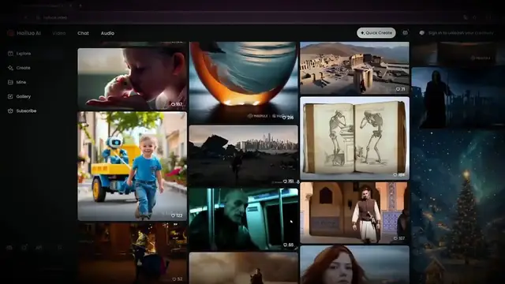This screenshot has height=284, width=505.
Task: Click the Subscribe sidebar icon
Action: (10, 110)
